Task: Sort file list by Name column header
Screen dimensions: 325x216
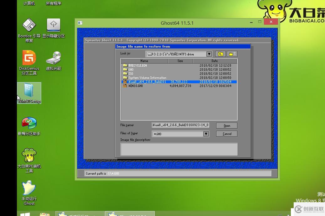Action: click(144, 61)
